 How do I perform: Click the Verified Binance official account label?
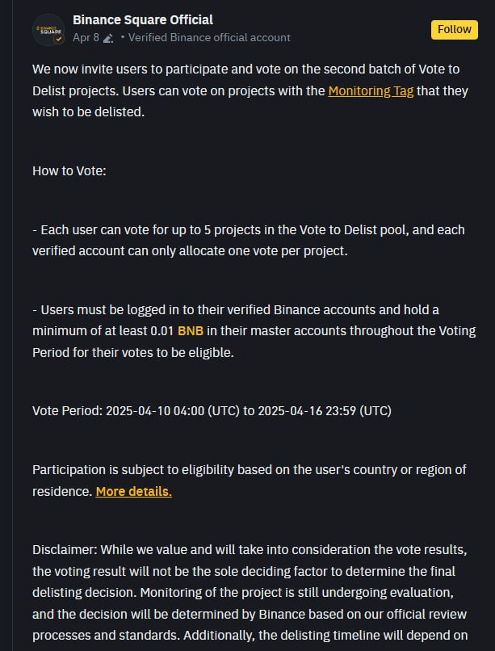pyautogui.click(x=208, y=37)
